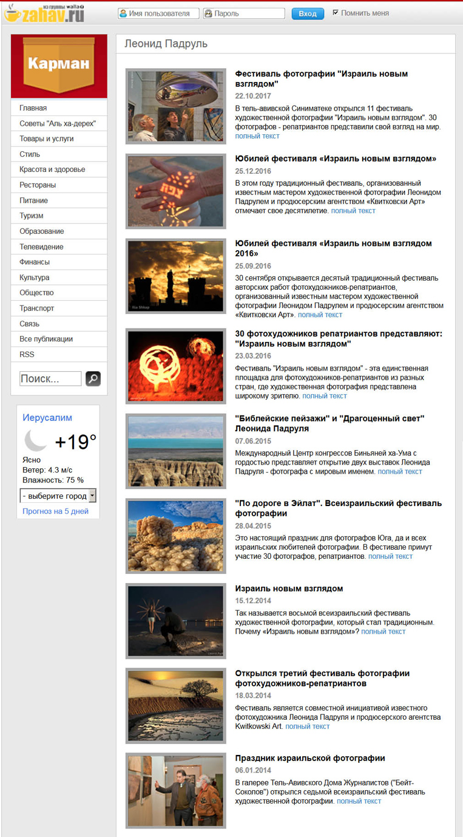
Task: Open the Главная menu item
Action: [x=33, y=108]
